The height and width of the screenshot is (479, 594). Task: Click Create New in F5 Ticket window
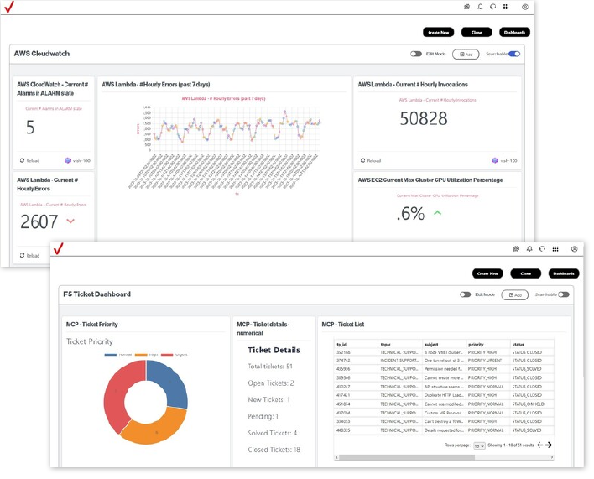487,273
